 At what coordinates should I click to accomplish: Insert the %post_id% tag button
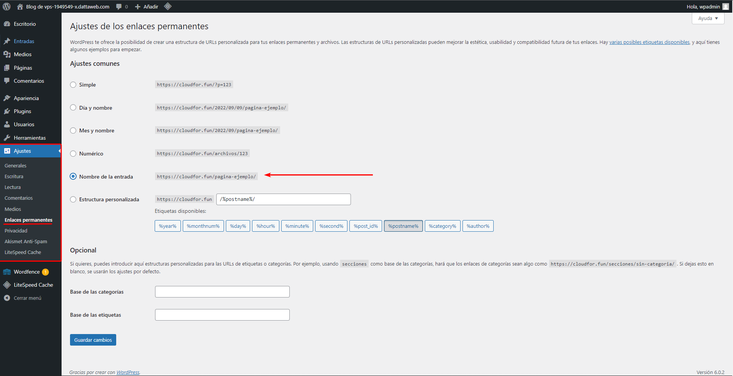pyautogui.click(x=366, y=226)
